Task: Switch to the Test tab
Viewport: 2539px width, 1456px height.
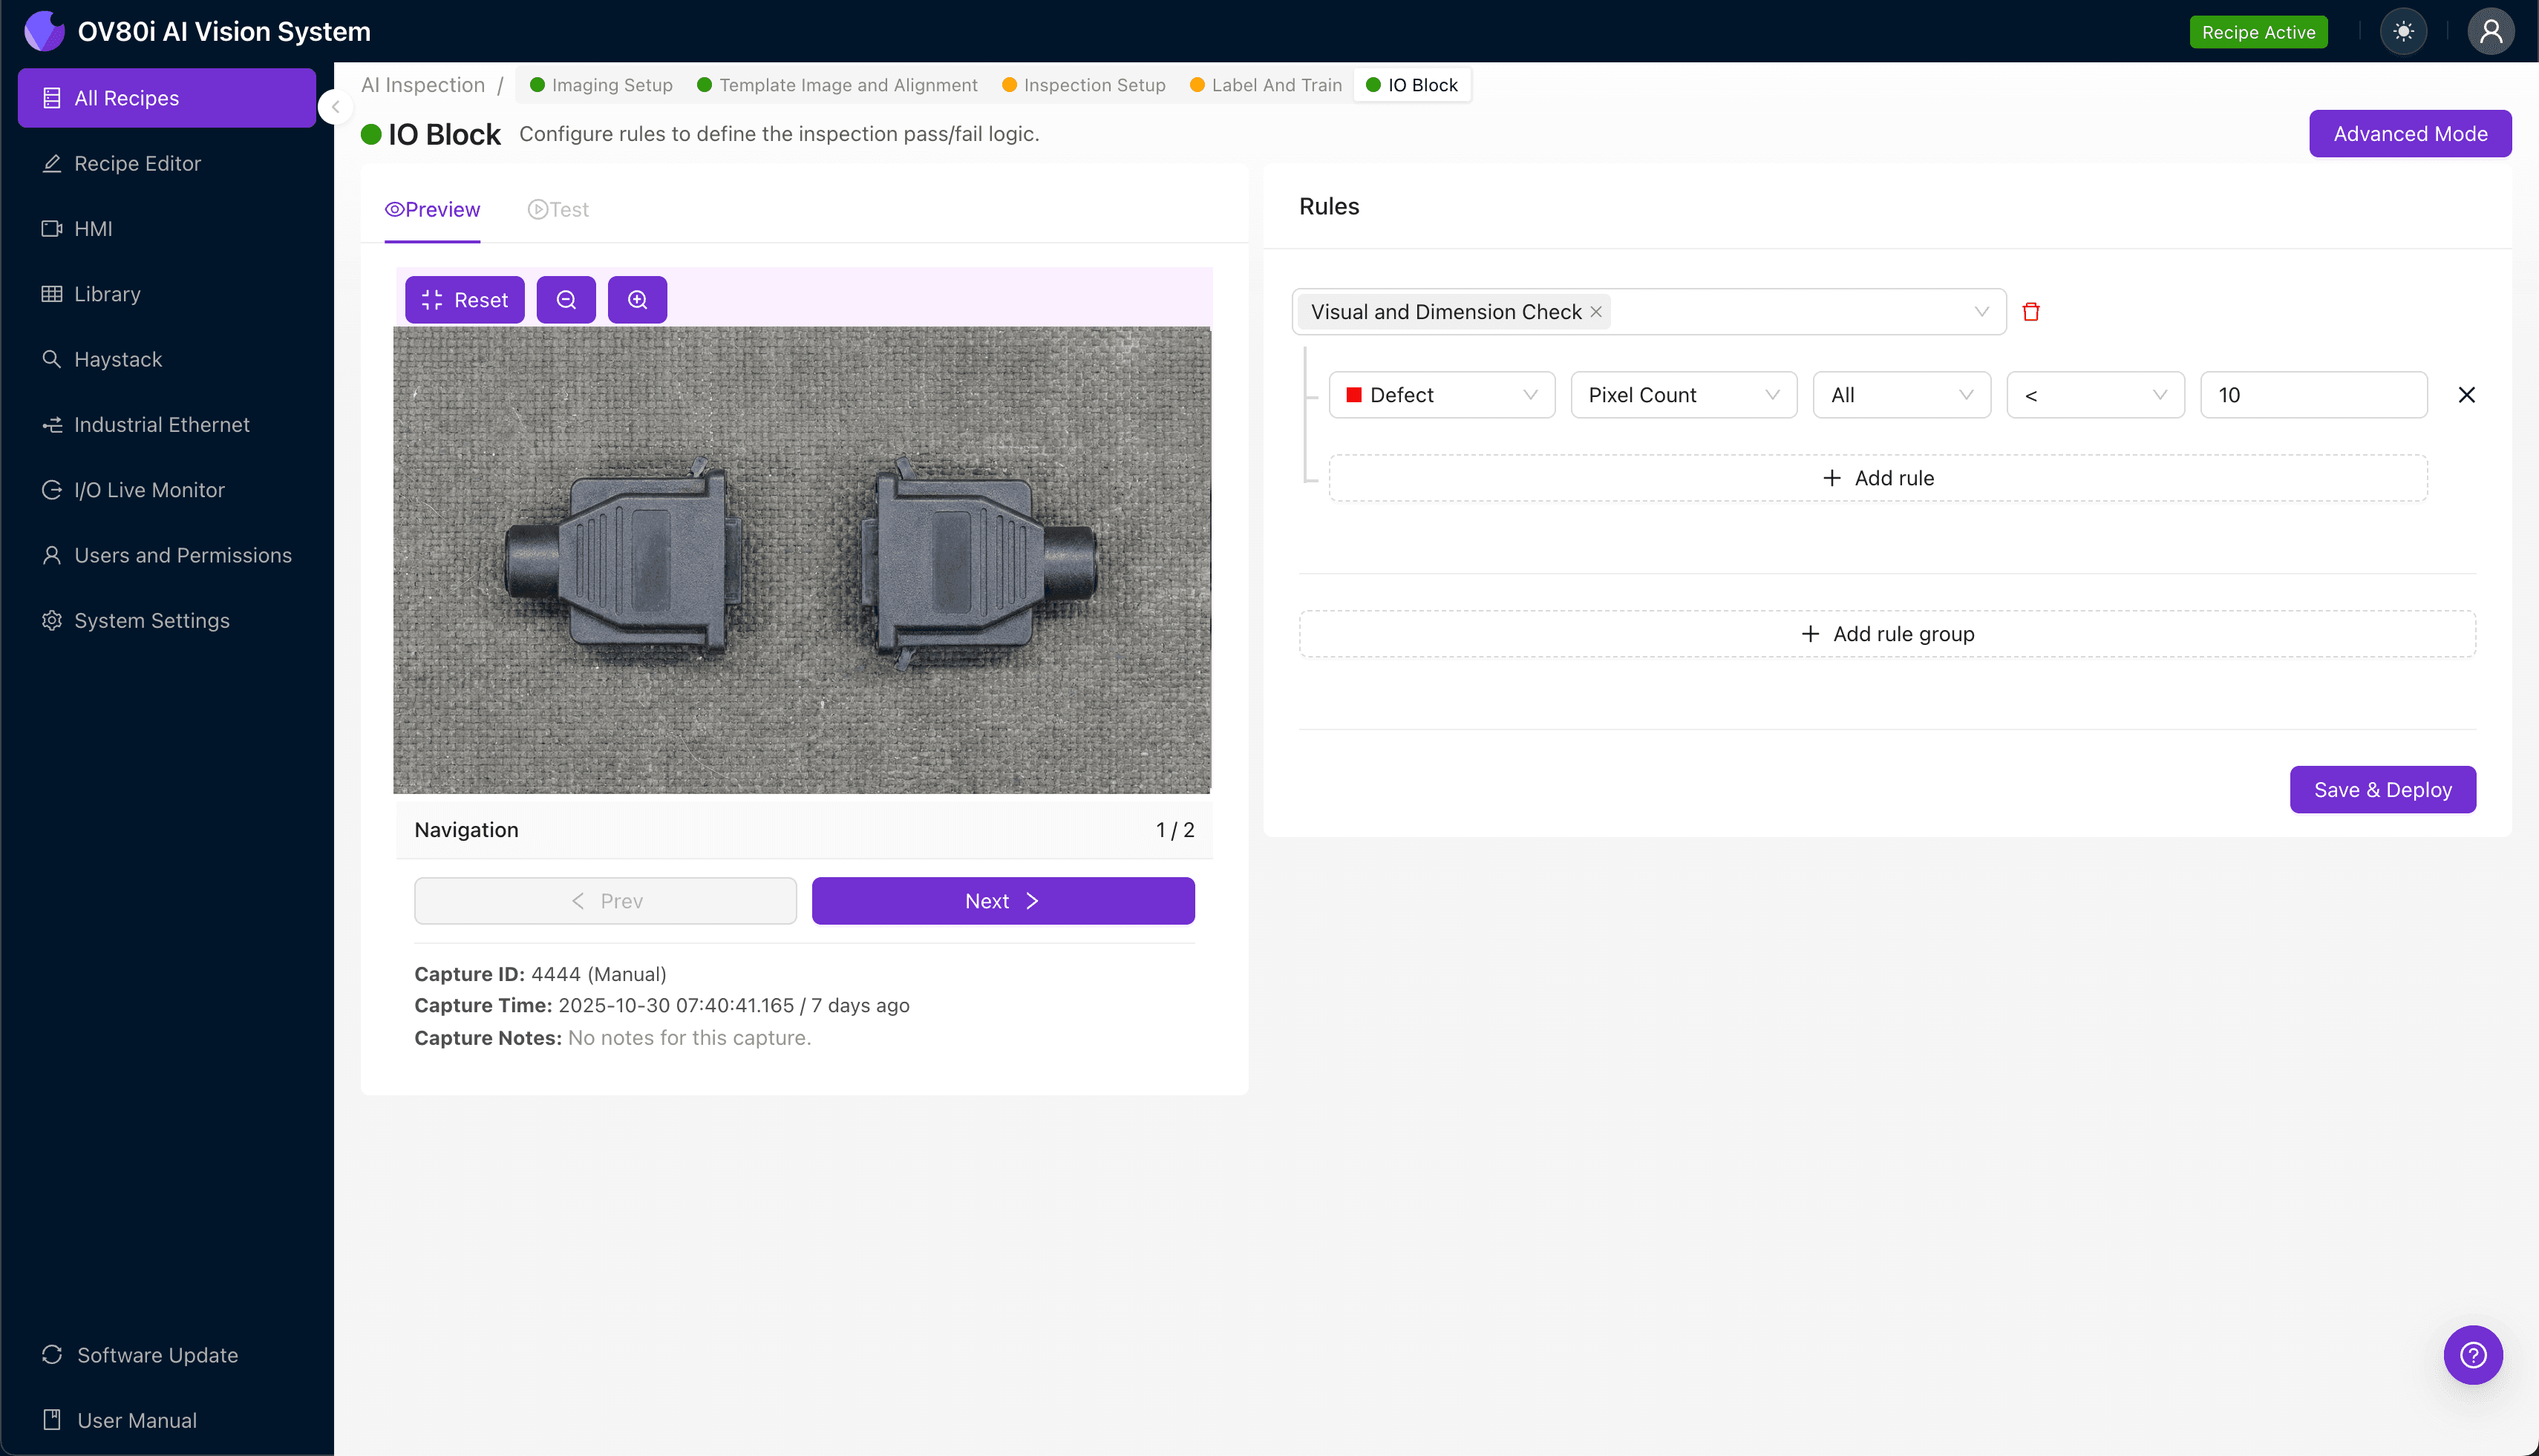Action: (x=558, y=209)
